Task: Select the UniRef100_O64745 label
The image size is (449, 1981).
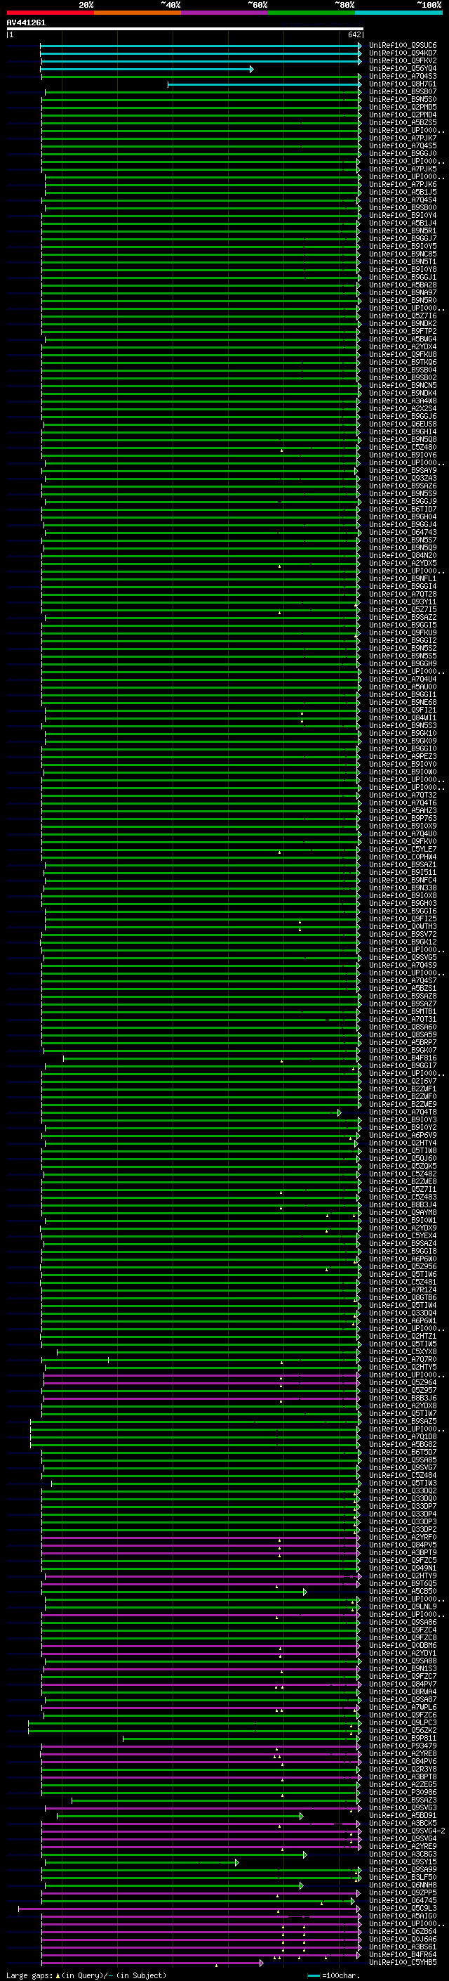Action: pos(402,1900)
